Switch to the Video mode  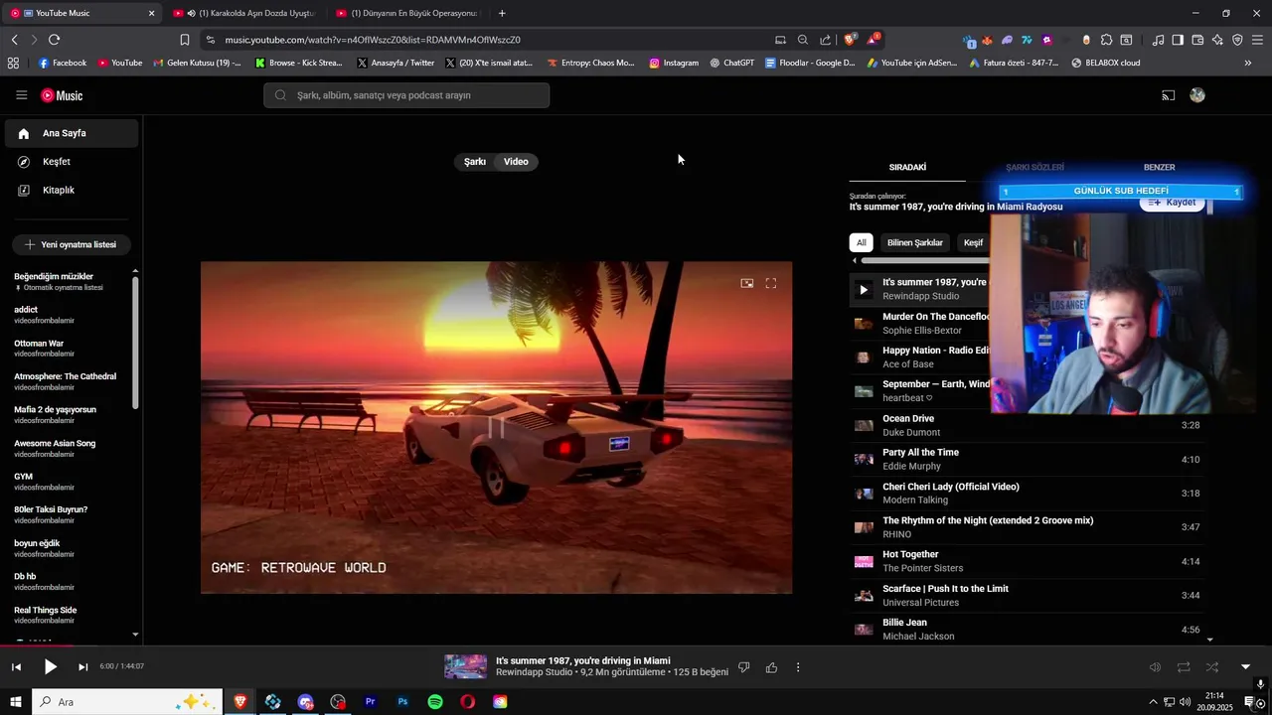(516, 162)
